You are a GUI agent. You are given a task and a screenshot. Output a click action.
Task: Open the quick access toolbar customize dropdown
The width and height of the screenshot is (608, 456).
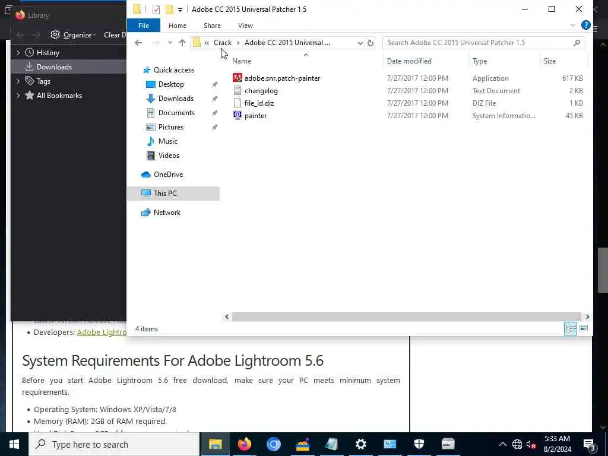180,9
